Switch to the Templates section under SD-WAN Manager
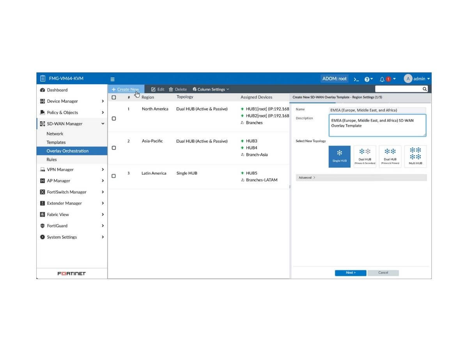This screenshot has width=468, height=351. click(56, 142)
